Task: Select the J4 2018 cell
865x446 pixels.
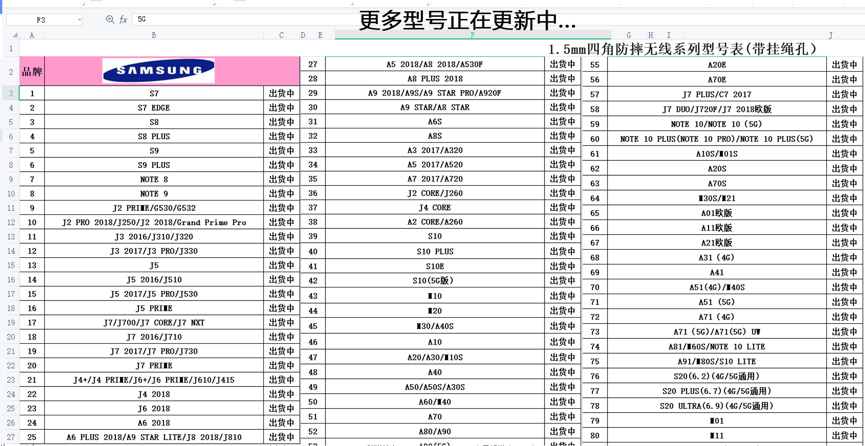Action: pos(154,394)
